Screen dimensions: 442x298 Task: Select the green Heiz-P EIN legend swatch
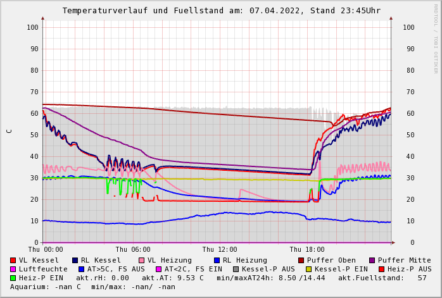pos(13,278)
